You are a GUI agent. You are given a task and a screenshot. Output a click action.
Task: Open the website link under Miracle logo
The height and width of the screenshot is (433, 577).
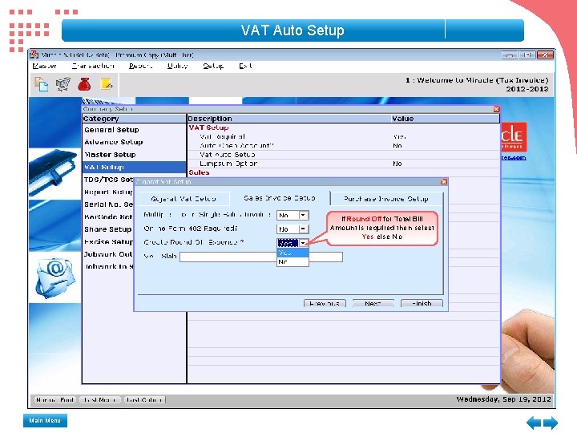coord(514,158)
